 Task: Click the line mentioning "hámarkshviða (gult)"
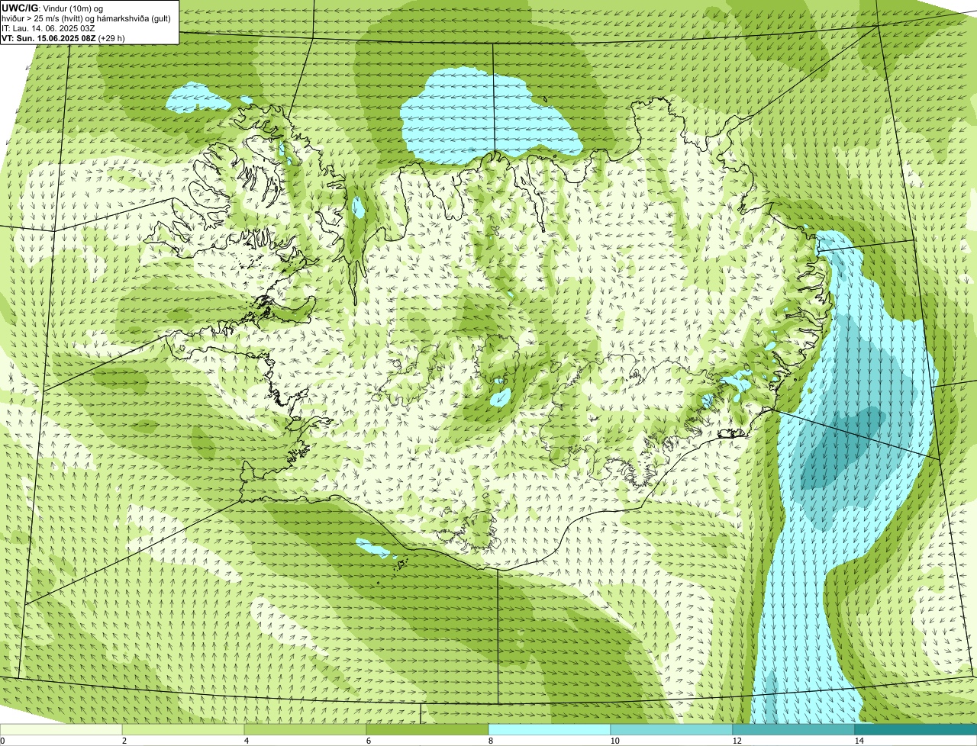pyautogui.click(x=86, y=18)
